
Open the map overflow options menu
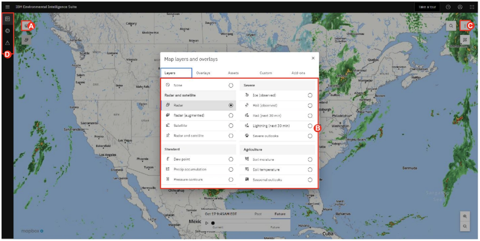(x=465, y=26)
